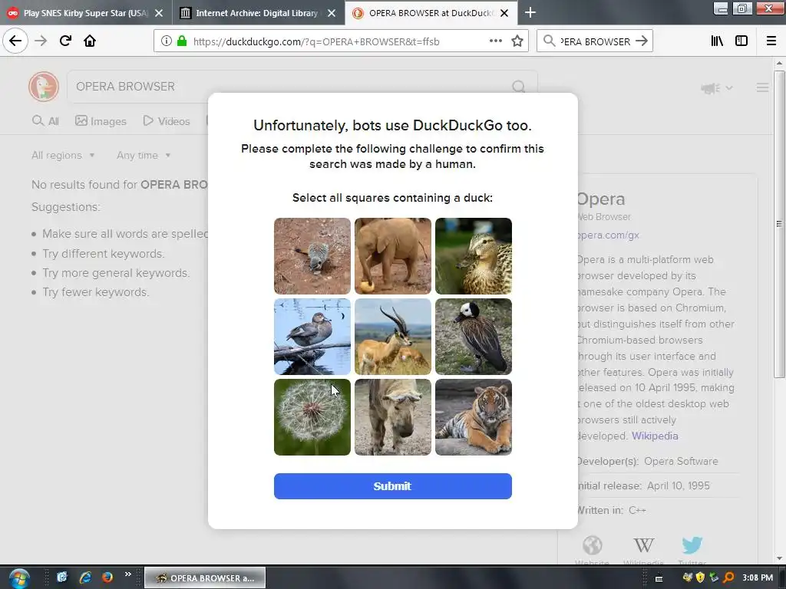Select the takin animal image square
786x589 pixels.
coord(393,417)
